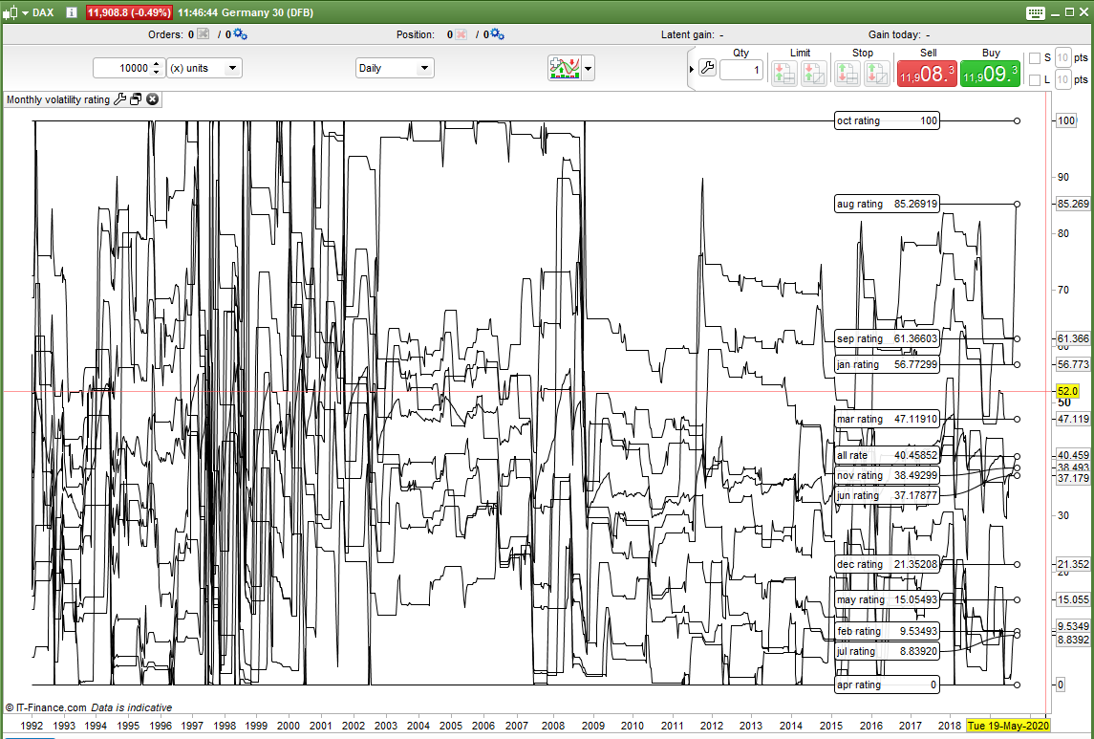Open the Orders settings gear
The height and width of the screenshot is (739, 1094).
[x=240, y=34]
